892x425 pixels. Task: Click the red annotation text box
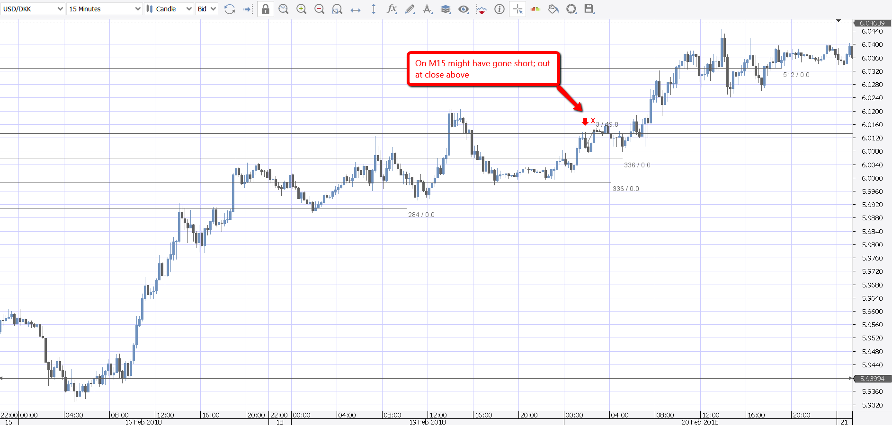pyautogui.click(x=483, y=69)
